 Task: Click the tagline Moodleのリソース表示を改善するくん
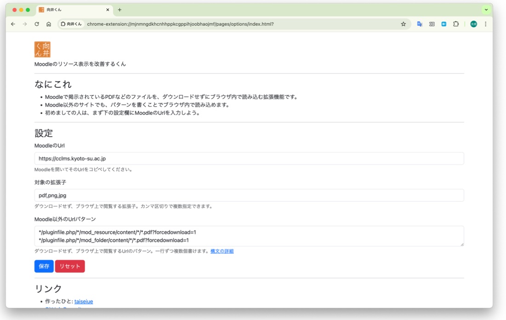click(80, 64)
